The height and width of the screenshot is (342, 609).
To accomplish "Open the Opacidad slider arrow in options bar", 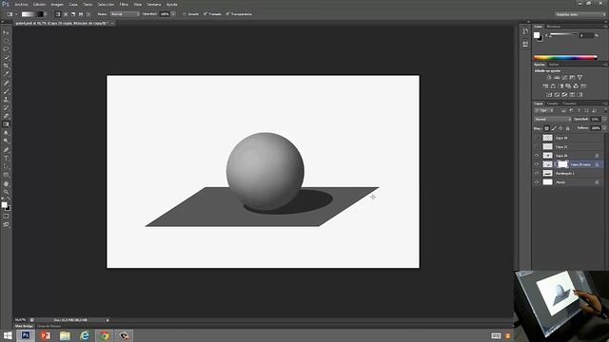I will [x=173, y=14].
